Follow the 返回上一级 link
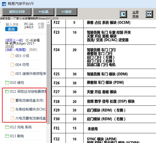This screenshot has height=143, width=156. tap(14, 40)
